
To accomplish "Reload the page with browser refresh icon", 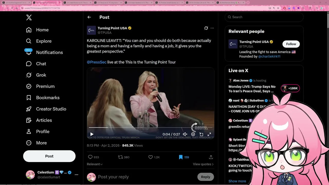I will coord(12,8).
